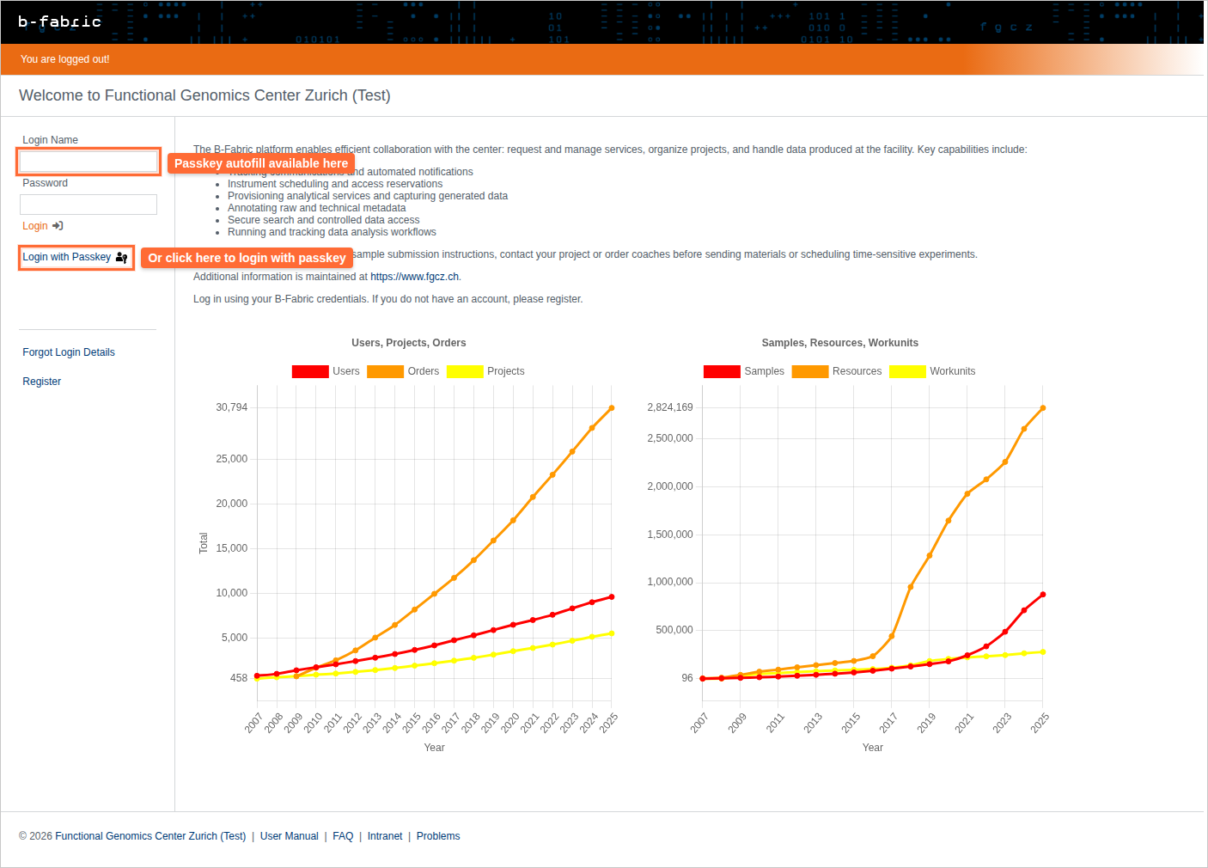This screenshot has width=1208, height=868.
Task: Visit the https://www.fgcz.ch link
Action: [414, 277]
